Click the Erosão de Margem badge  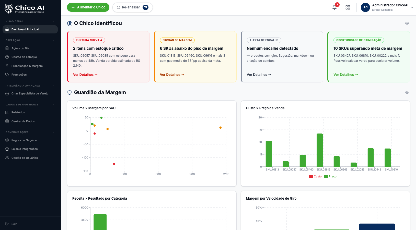tap(177, 40)
